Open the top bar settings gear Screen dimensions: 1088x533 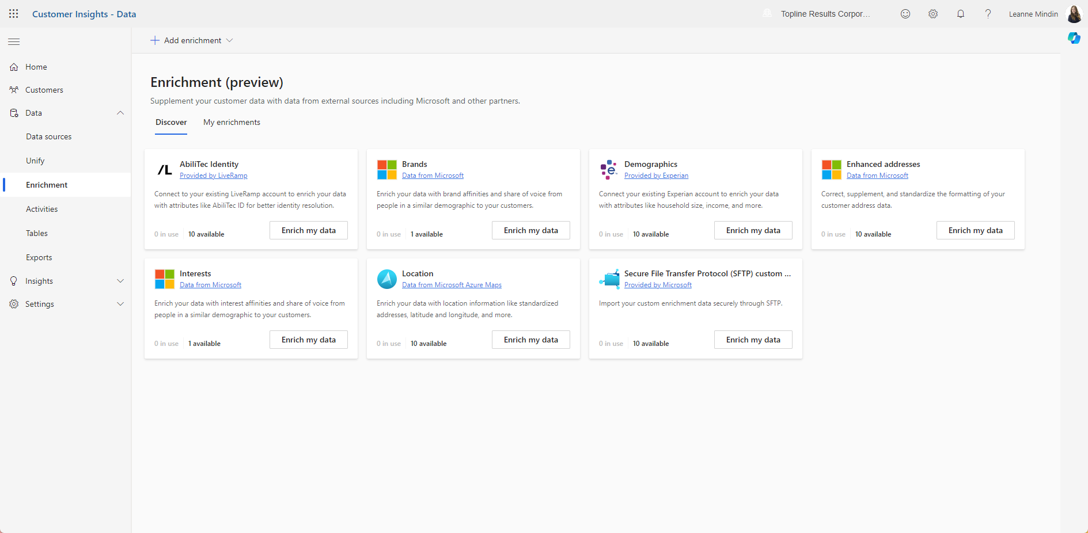click(x=933, y=14)
